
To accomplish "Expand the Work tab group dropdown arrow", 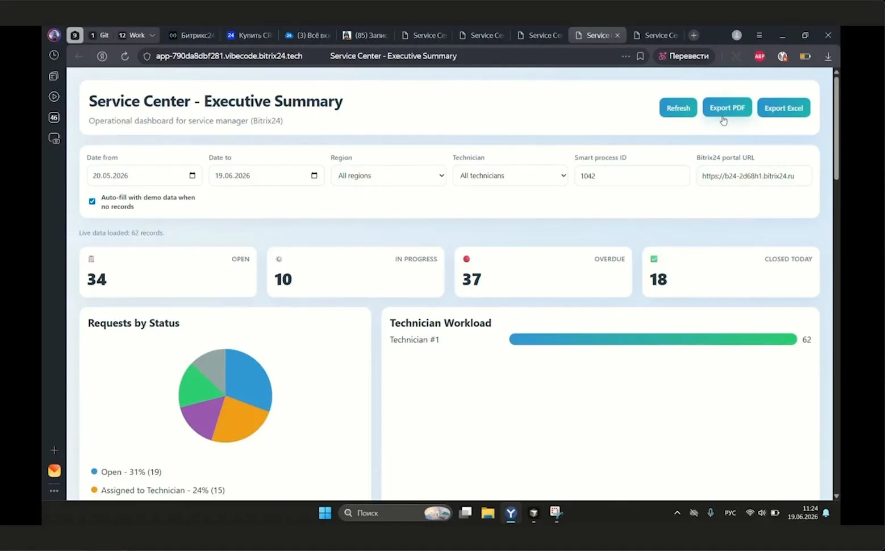I will (x=152, y=35).
